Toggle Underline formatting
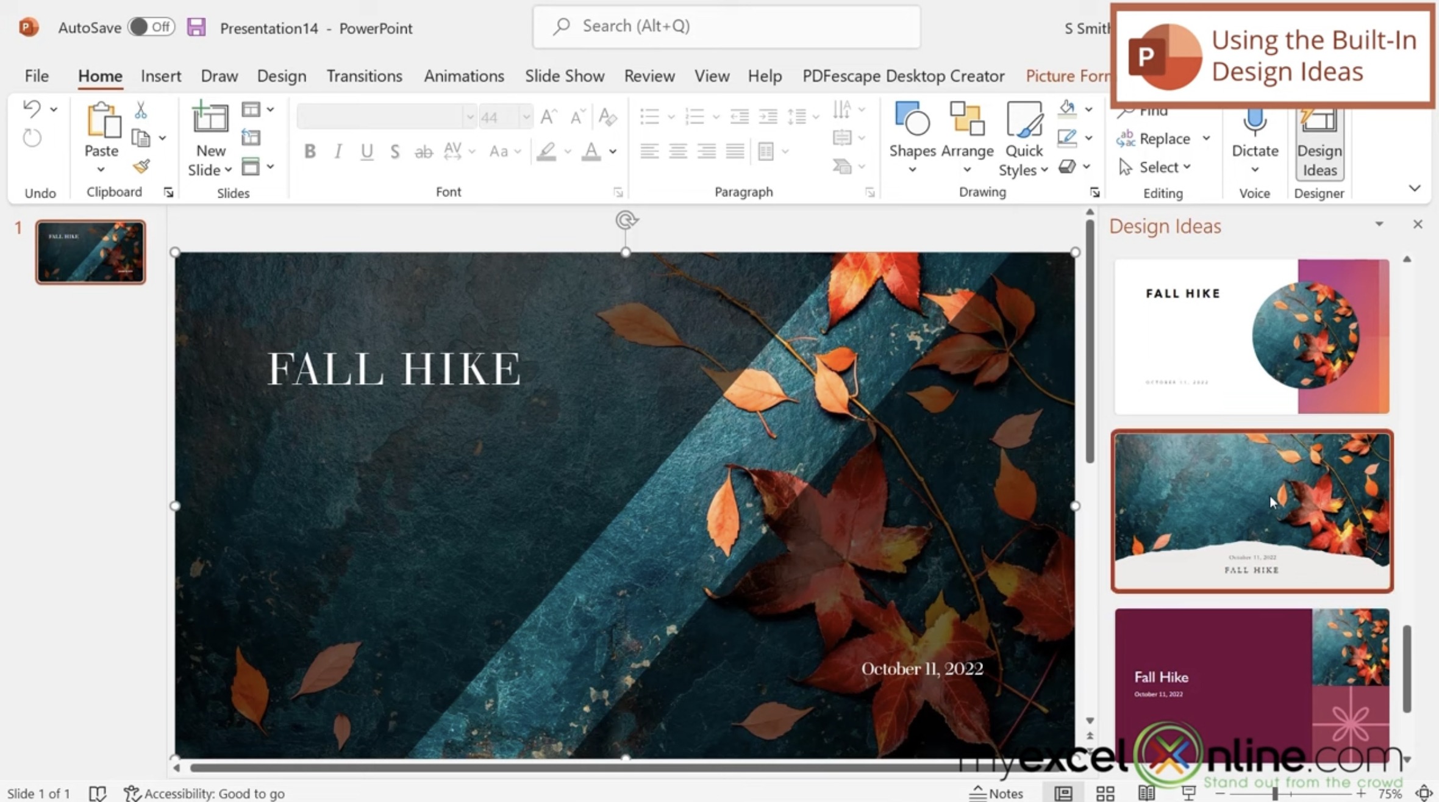The height and width of the screenshot is (802, 1439). [366, 151]
